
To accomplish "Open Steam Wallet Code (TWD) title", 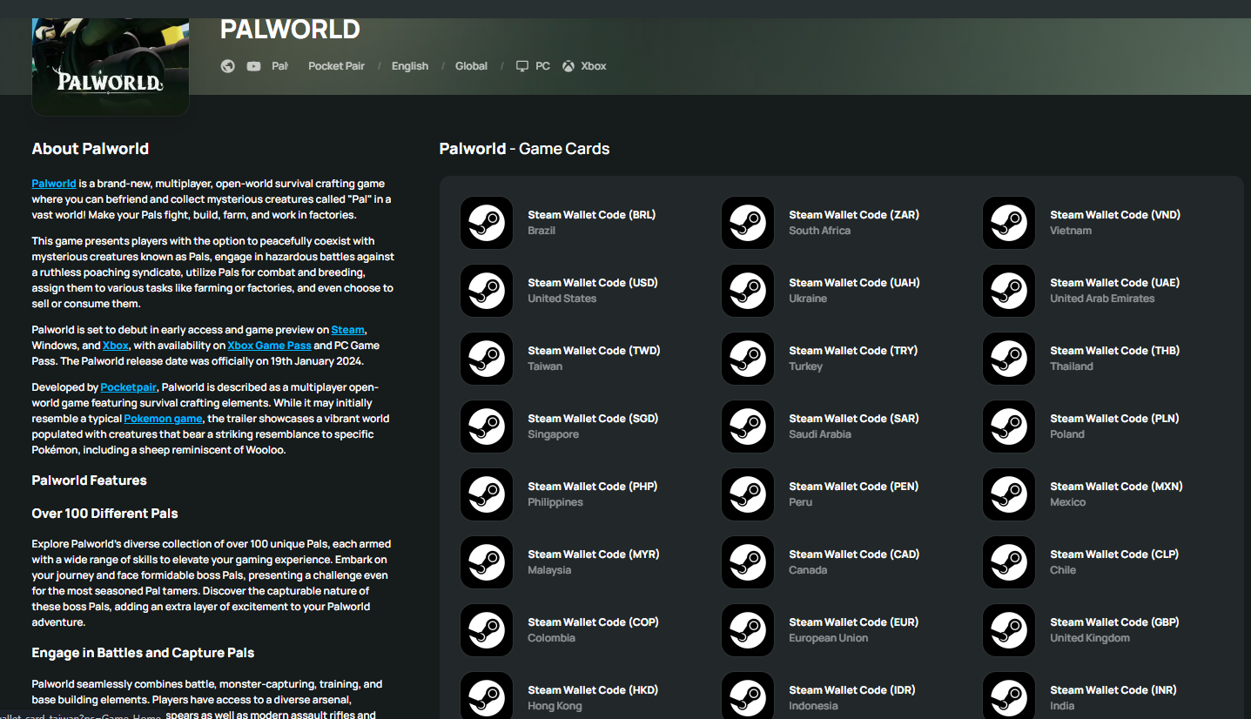I will point(595,351).
